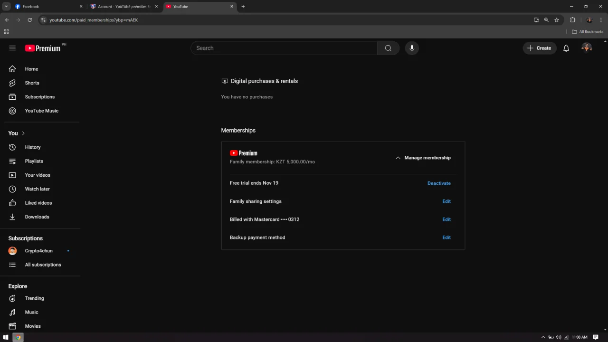
Task: Click the Create button
Action: point(539,48)
